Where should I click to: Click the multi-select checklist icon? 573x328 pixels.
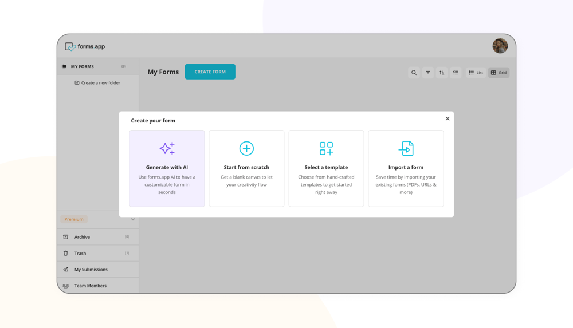(x=456, y=73)
